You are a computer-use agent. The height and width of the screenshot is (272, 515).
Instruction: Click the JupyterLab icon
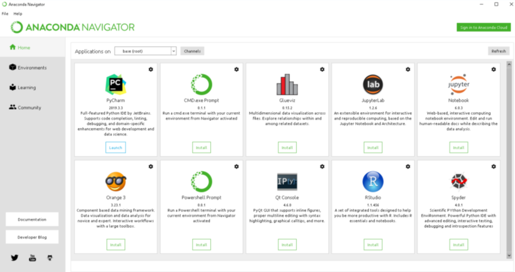tap(373, 84)
